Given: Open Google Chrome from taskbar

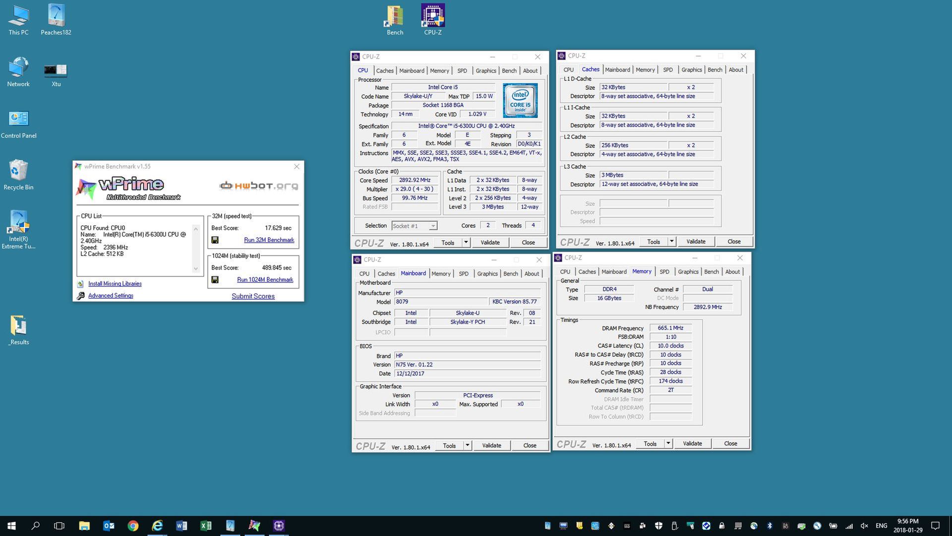Looking at the screenshot, I should point(133,526).
